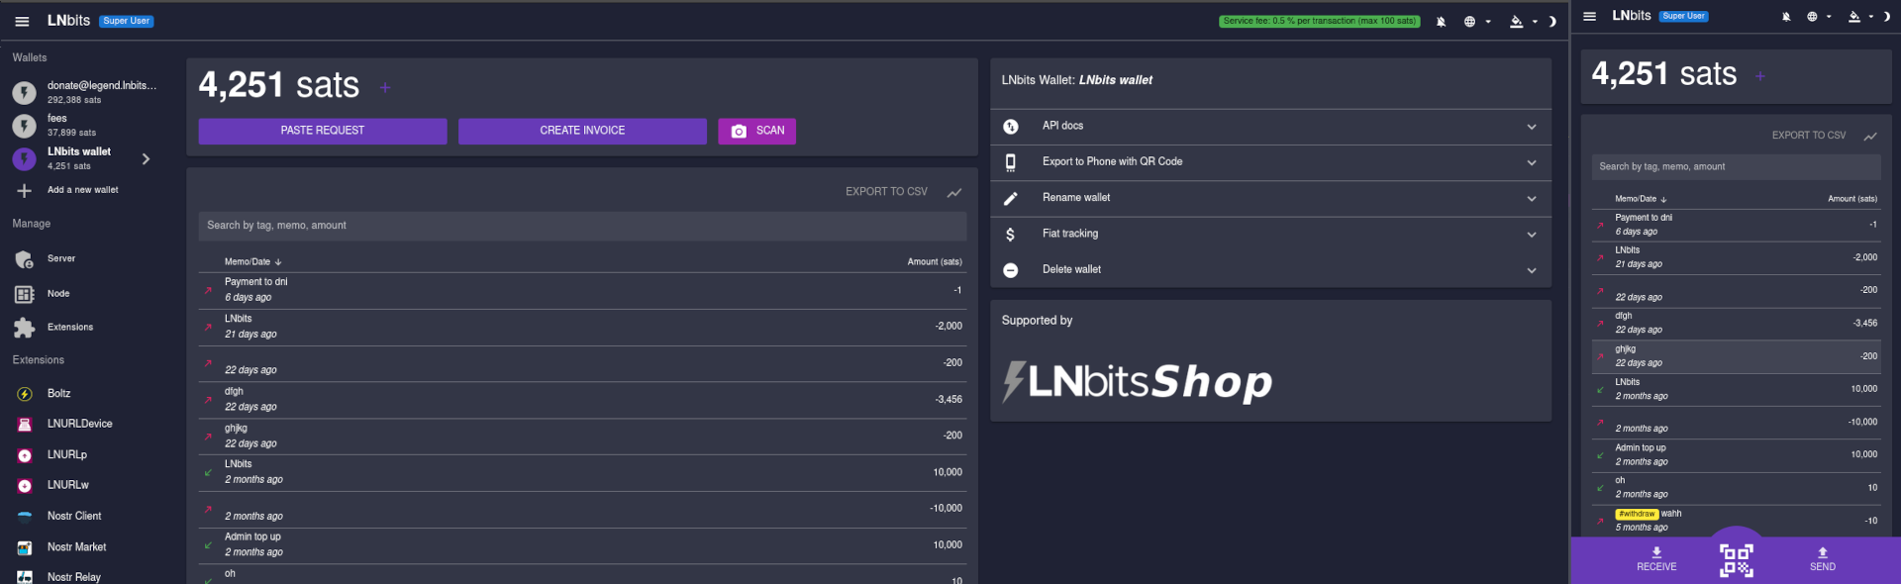Image resolution: width=1901 pixels, height=584 pixels.
Task: Toggle dark mode moon icon in the mobile view
Action: (x=1887, y=17)
